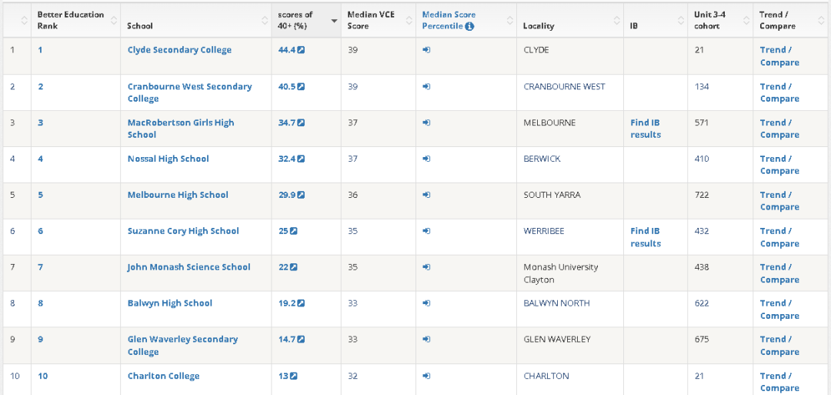
Task: Open Trend / Compare for Melbourne High School
Action: point(779,201)
